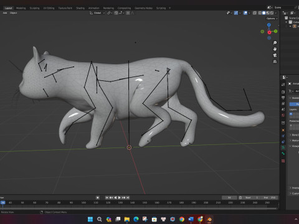Open object type visibility dropdown
Screen dimensions: 299x224
[x=229, y=13]
